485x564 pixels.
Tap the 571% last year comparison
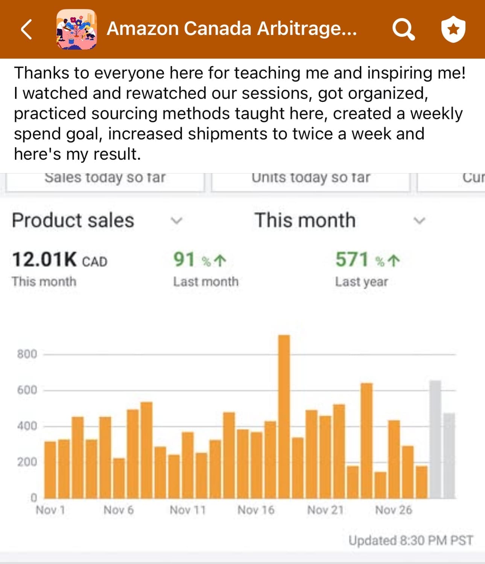(x=367, y=260)
